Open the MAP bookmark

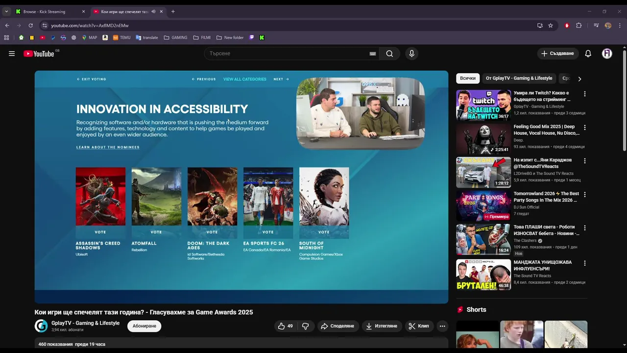click(x=89, y=37)
